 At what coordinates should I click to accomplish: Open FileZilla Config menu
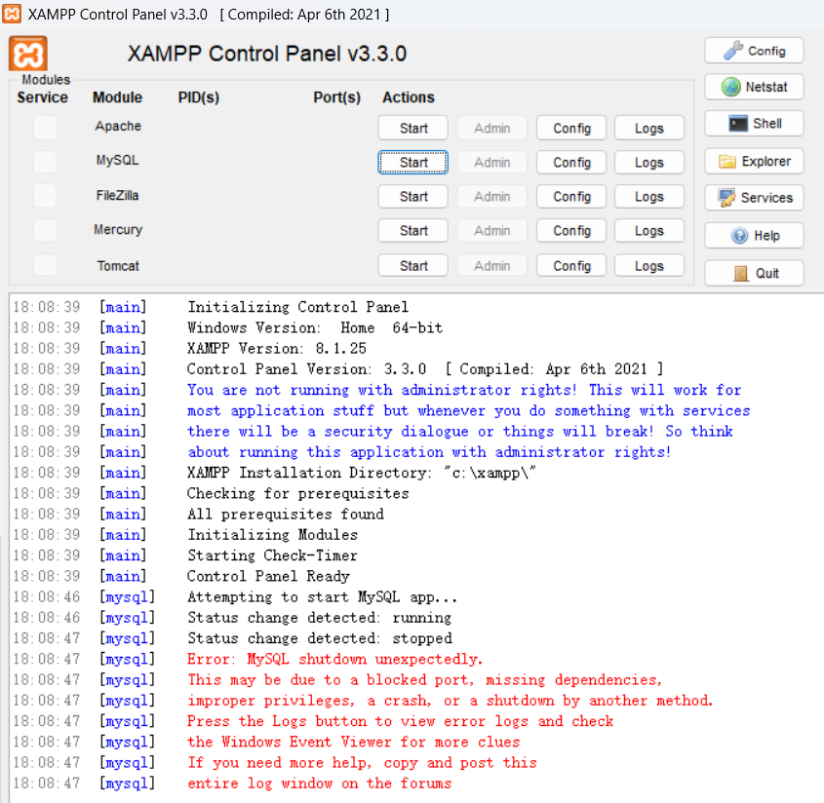point(571,197)
